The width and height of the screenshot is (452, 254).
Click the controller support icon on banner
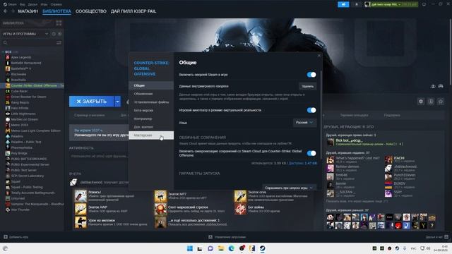[441, 86]
